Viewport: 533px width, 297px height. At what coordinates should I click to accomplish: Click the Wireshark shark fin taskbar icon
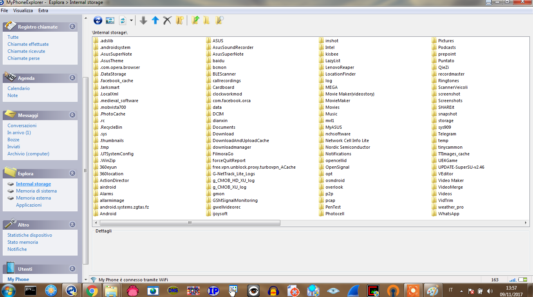pyautogui.click(x=353, y=291)
